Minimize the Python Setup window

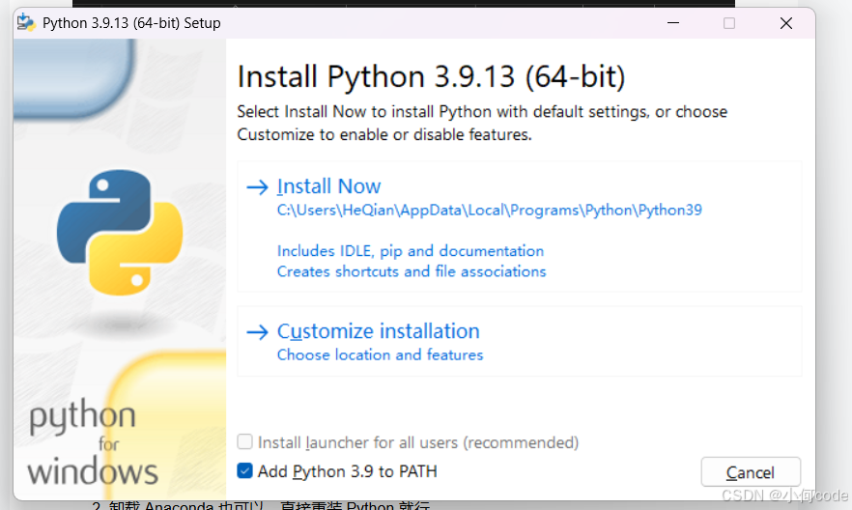point(673,23)
